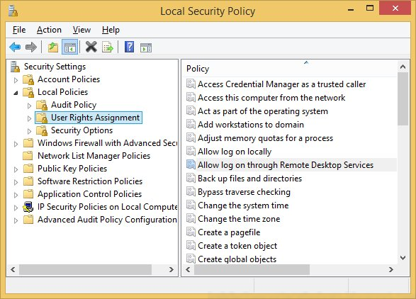Select Create global objects policy
The width and height of the screenshot is (416, 299).
(x=237, y=259)
